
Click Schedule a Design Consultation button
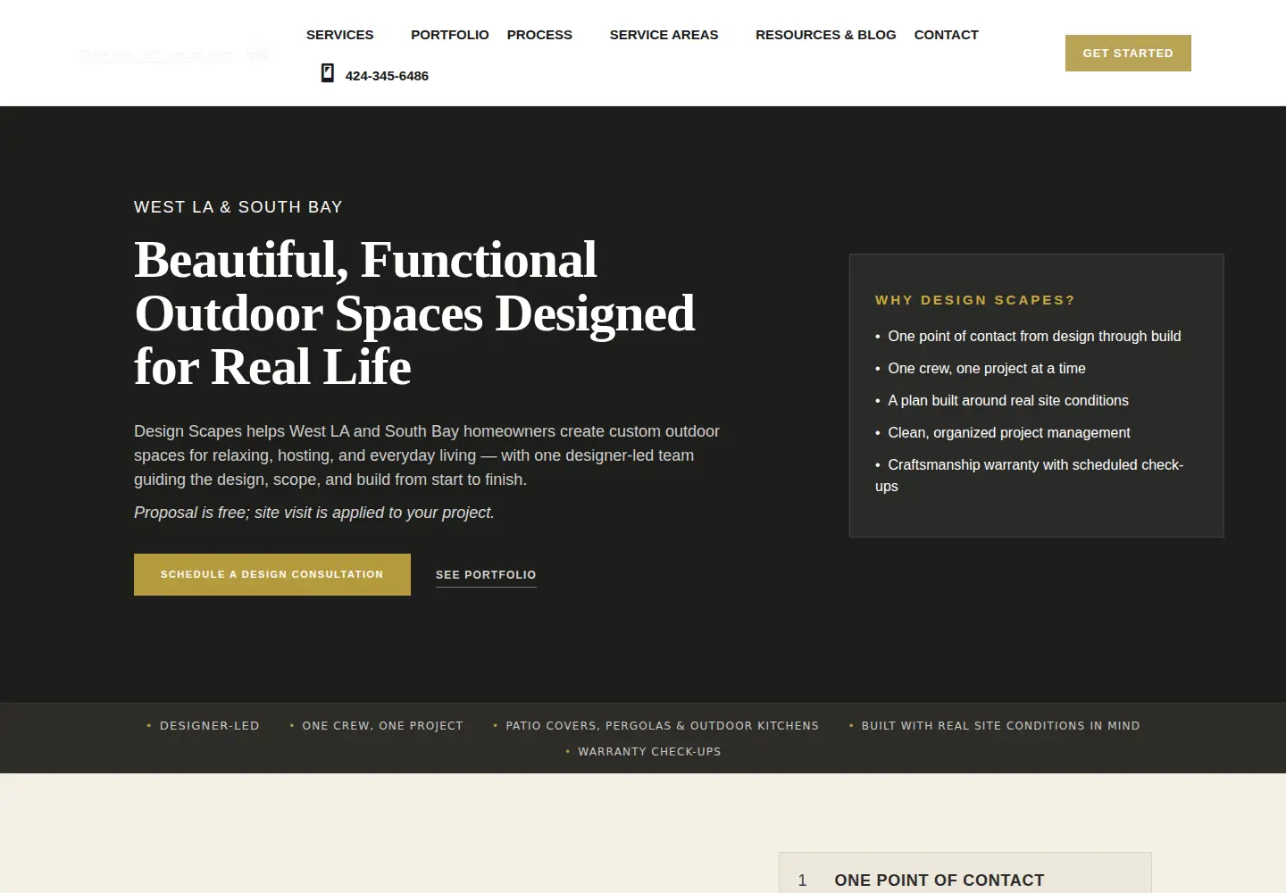(x=272, y=574)
